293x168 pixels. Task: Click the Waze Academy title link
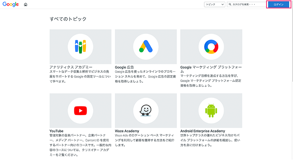pos(127,131)
